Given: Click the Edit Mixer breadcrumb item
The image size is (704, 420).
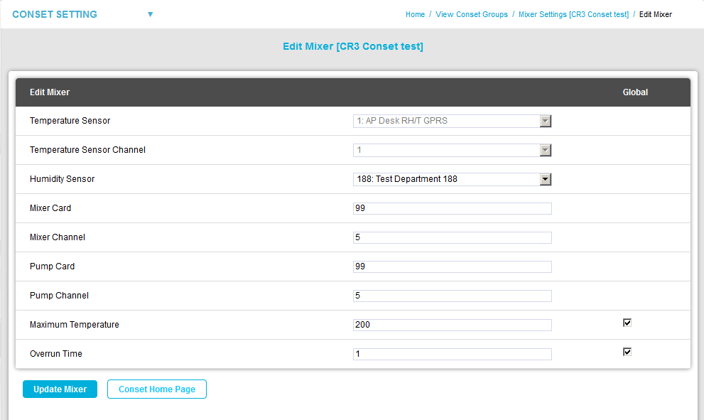Looking at the screenshot, I should pos(655,14).
